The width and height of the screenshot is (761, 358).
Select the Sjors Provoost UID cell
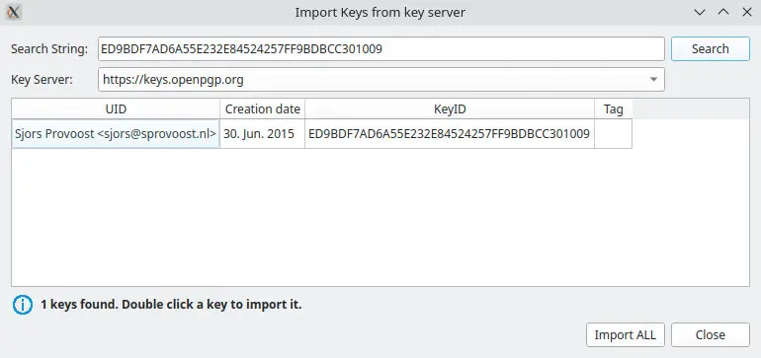(x=116, y=134)
